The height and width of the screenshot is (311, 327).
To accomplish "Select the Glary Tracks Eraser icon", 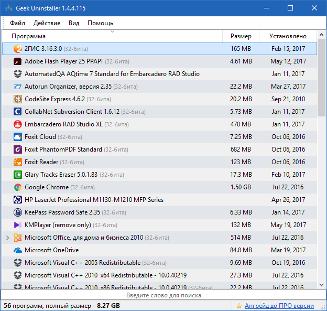I will pyautogui.click(x=17, y=175).
